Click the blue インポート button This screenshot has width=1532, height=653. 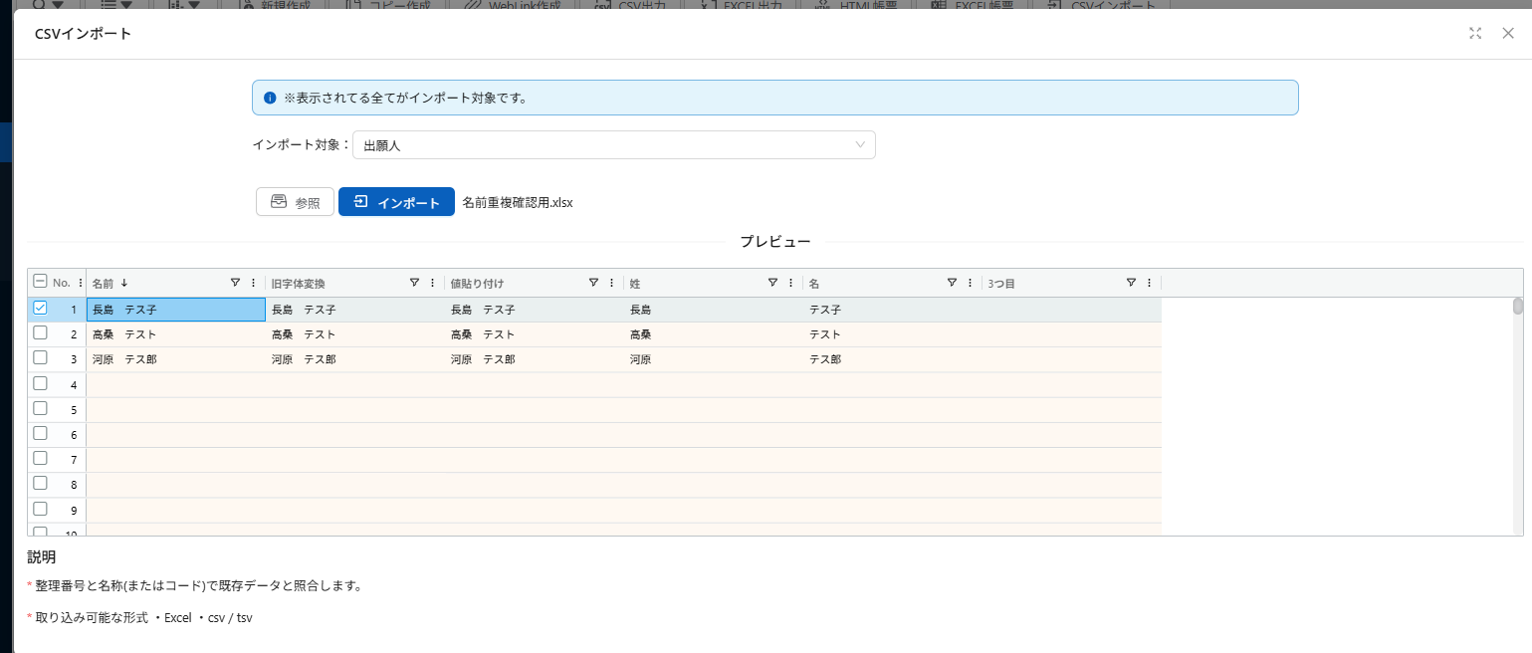396,202
